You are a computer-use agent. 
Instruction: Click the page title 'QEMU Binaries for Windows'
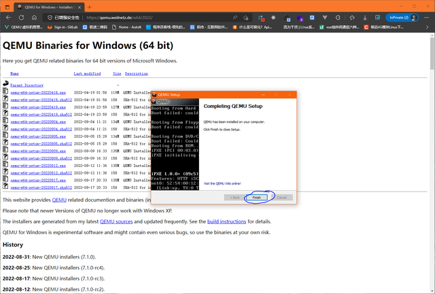pyautogui.click(x=88, y=45)
